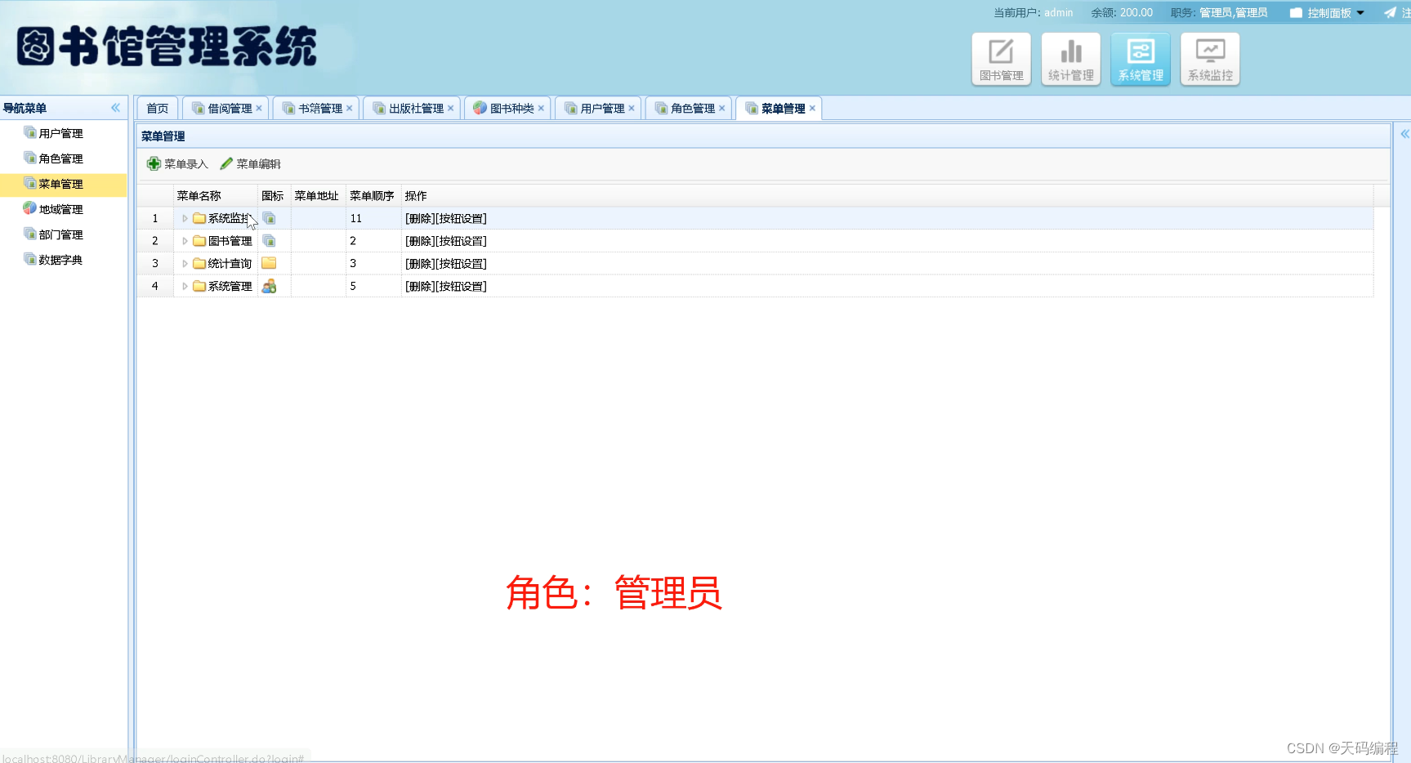Click the 菜单录入 add icon
1411x763 pixels.
click(x=154, y=163)
